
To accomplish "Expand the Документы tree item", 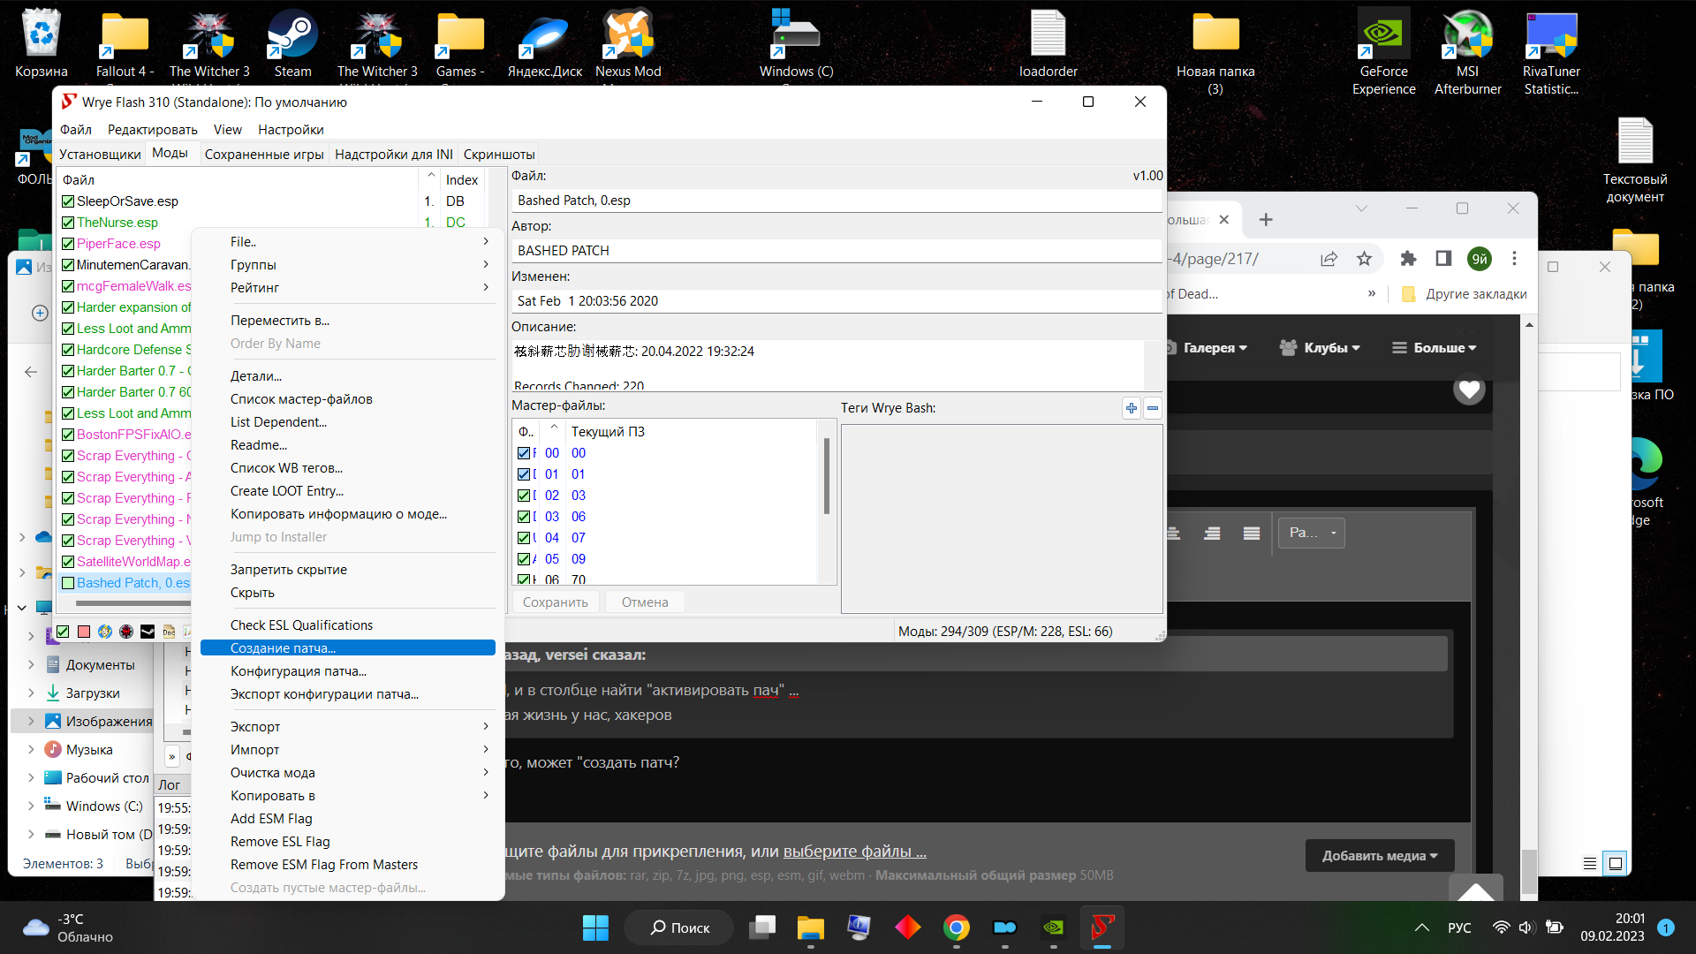I will tap(31, 664).
